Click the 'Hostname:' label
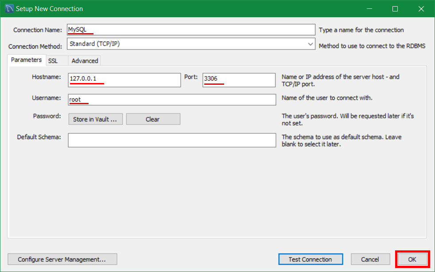Viewport: 435px width, 272px height. point(47,77)
